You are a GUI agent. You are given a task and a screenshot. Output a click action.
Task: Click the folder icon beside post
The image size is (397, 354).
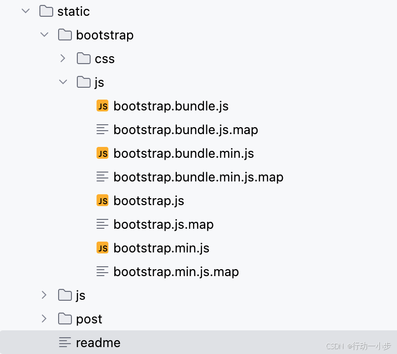(64, 319)
